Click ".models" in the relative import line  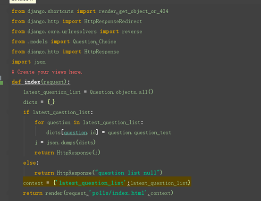coord(37,42)
